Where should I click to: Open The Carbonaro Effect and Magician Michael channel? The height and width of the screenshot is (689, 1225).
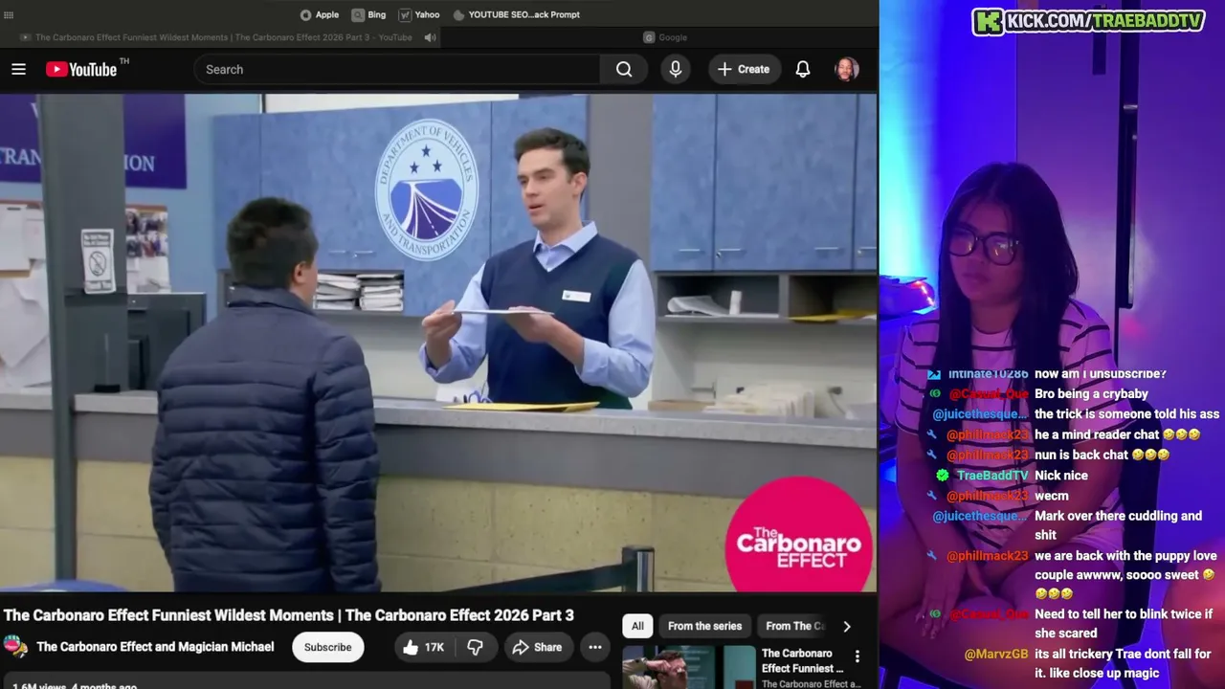click(155, 647)
